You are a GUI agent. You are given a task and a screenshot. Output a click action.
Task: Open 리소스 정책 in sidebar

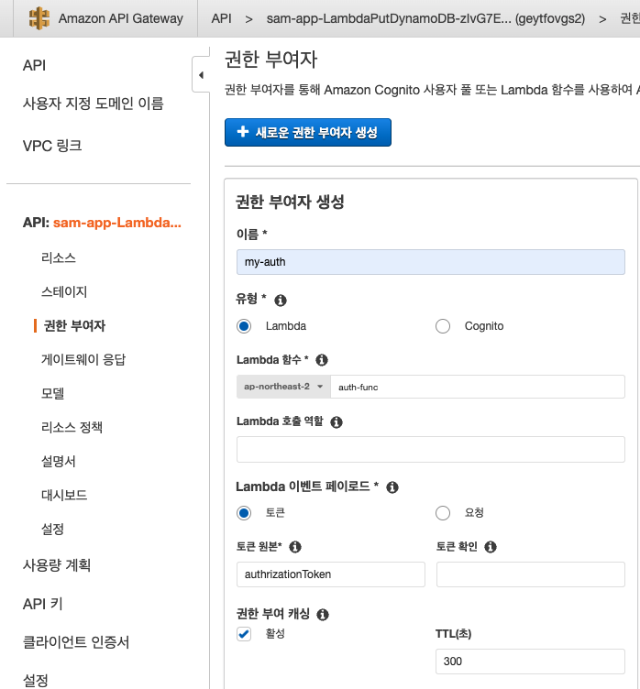pyautogui.click(x=72, y=427)
